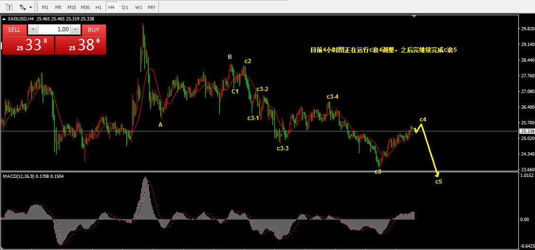The height and width of the screenshot is (250, 535).
Task: Open the arrows objects dropdown
Action: click(31, 7)
